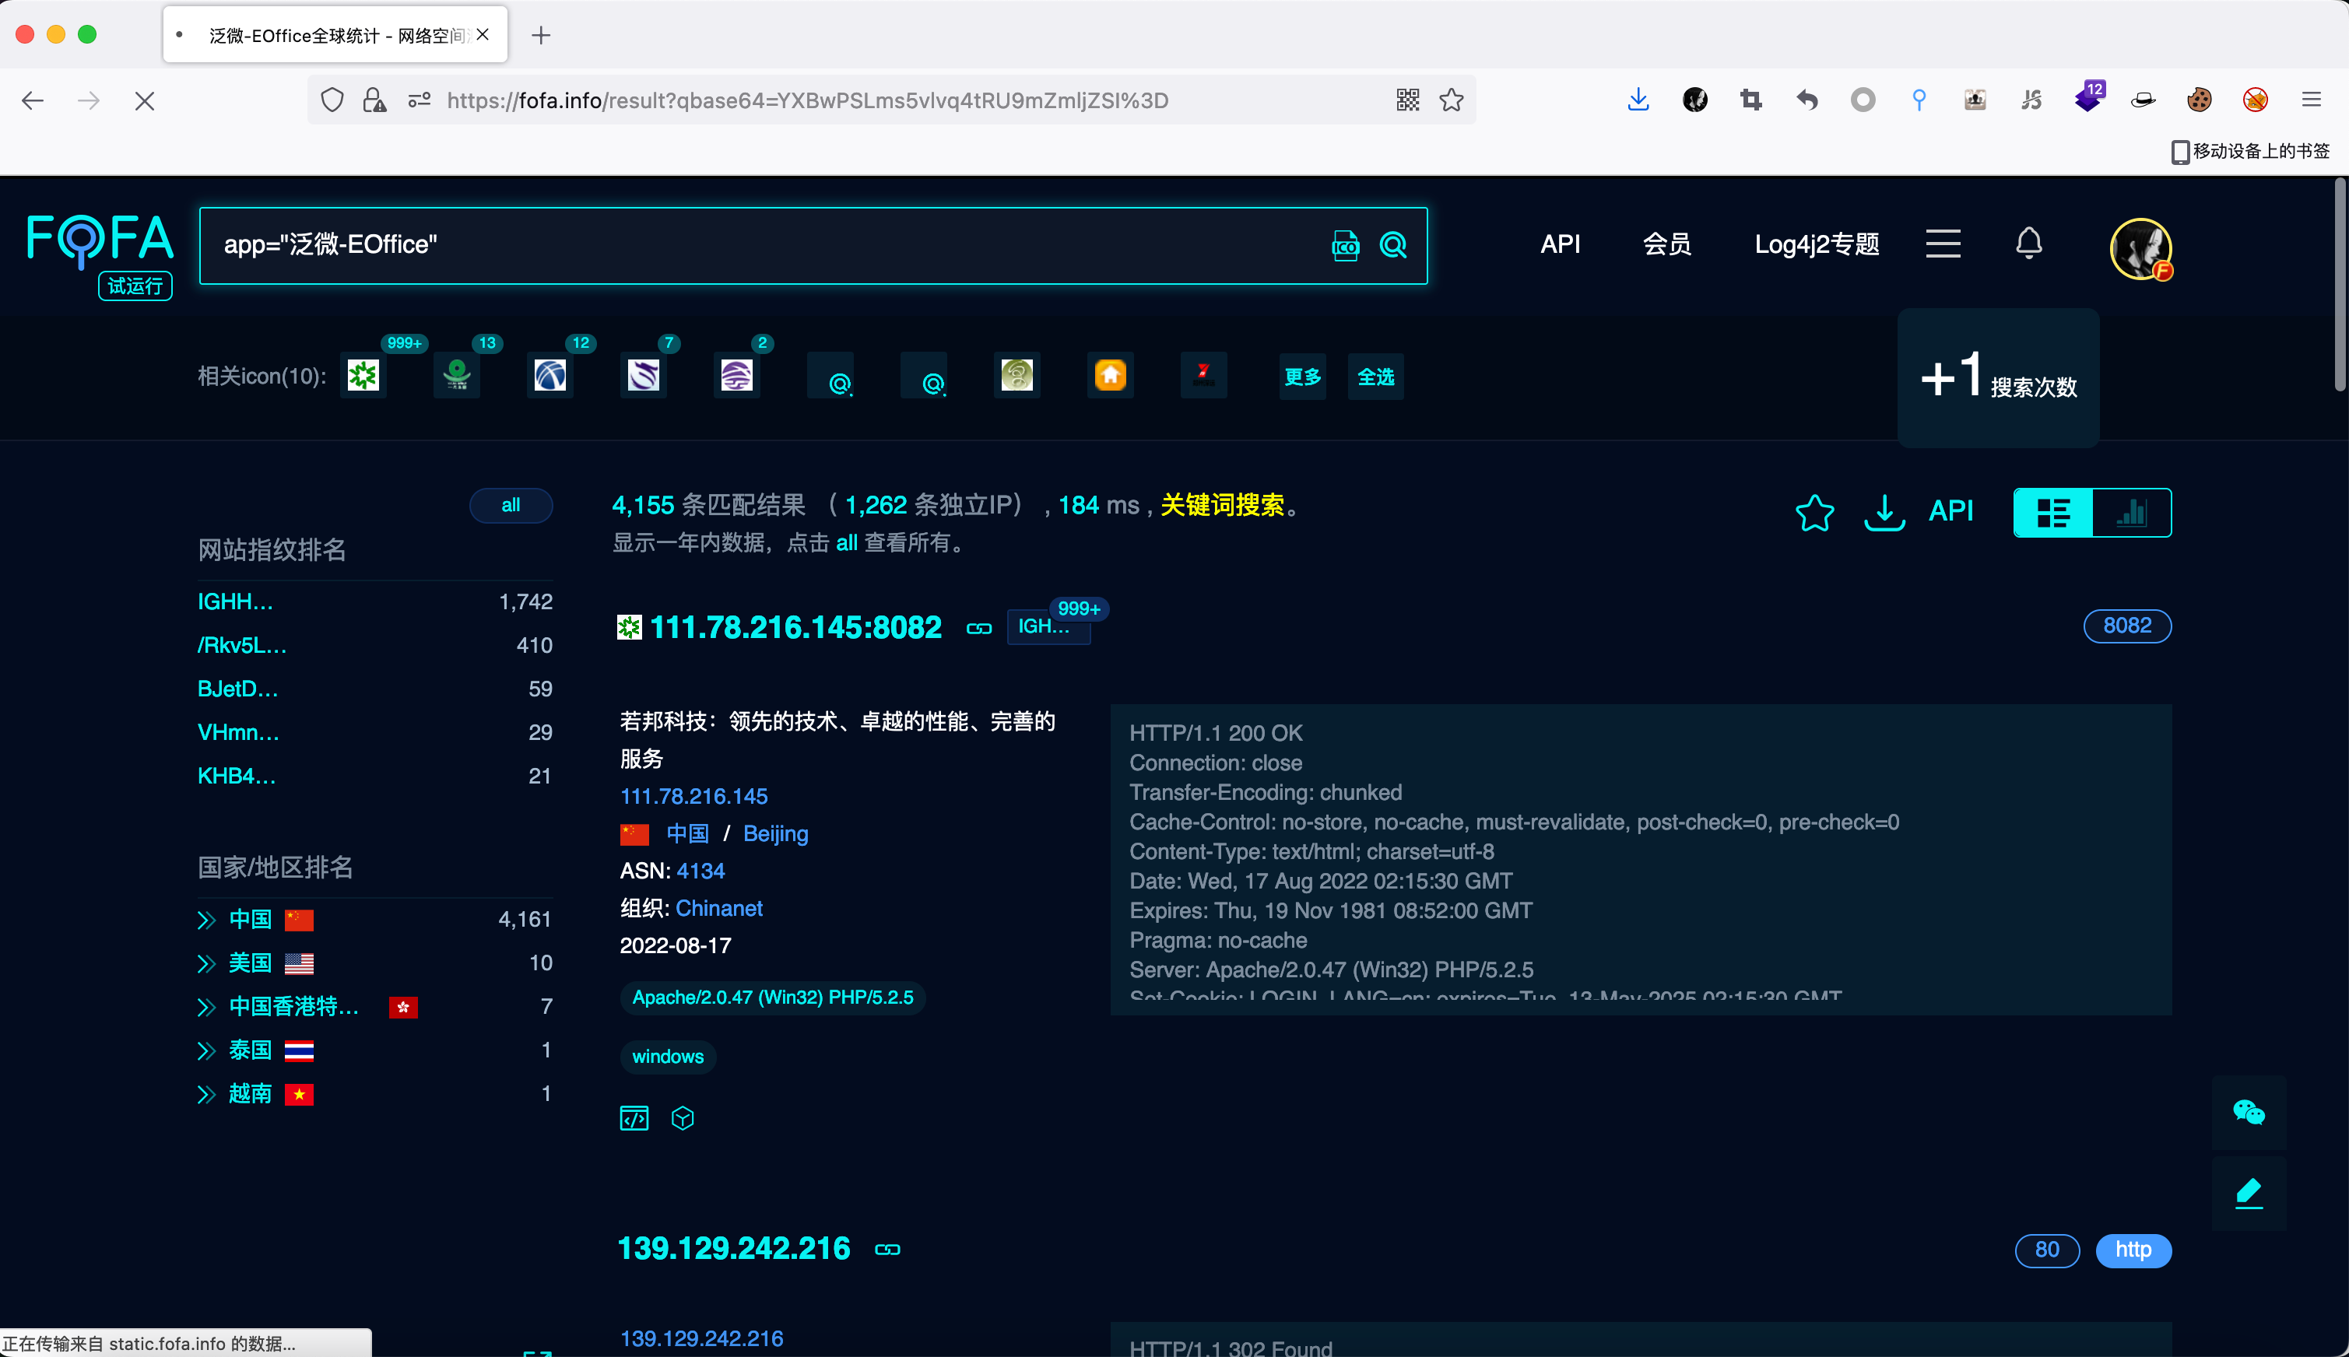Select the green icon with 999+ badge
Viewport: 2349px width, 1357px height.
click(x=363, y=376)
